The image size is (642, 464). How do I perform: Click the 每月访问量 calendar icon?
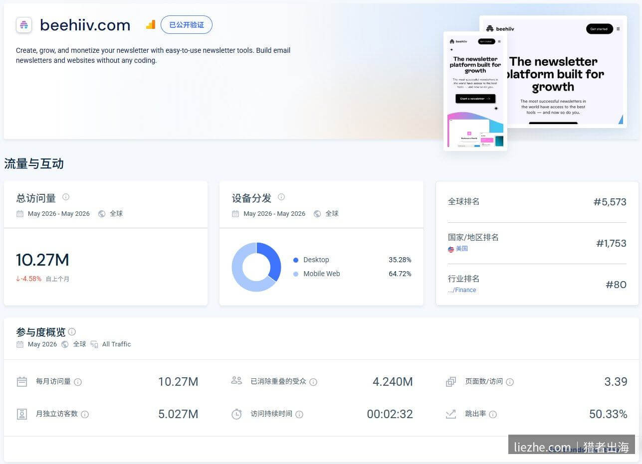22,382
